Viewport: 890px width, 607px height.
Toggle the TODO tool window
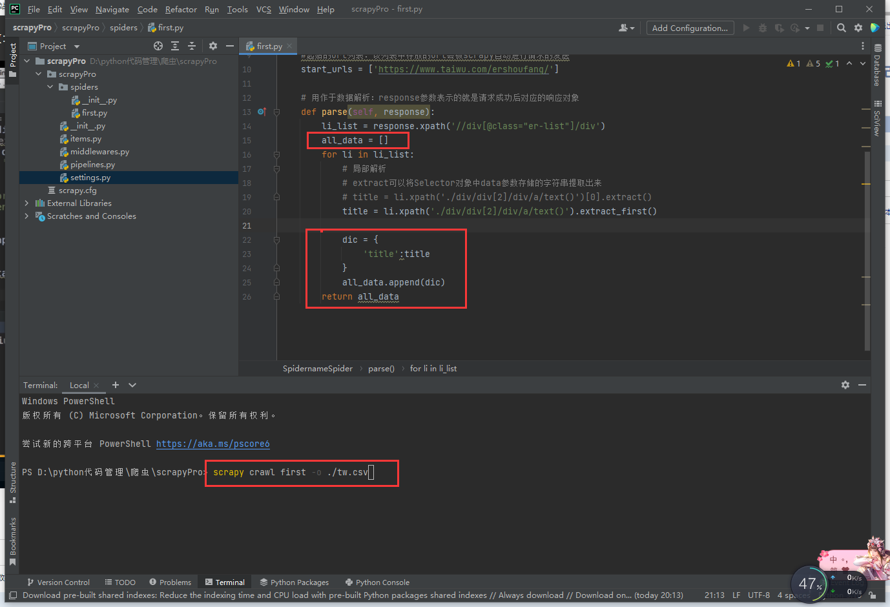[x=120, y=582]
